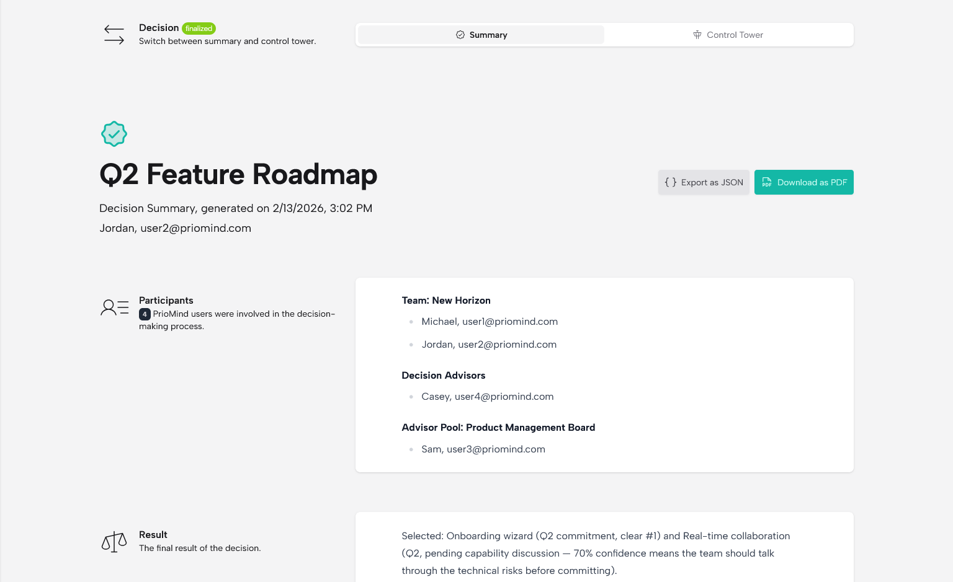
Task: Switch to the Summary tab
Action: [x=481, y=35]
